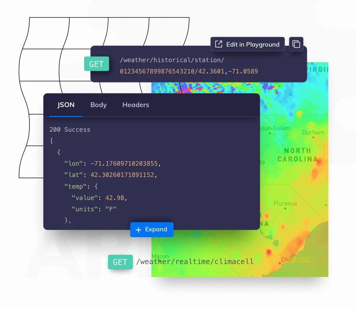
Task: Select the JSON tab
Action: (x=66, y=105)
